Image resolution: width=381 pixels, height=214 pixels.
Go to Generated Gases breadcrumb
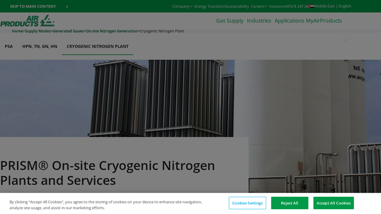coord(68,31)
